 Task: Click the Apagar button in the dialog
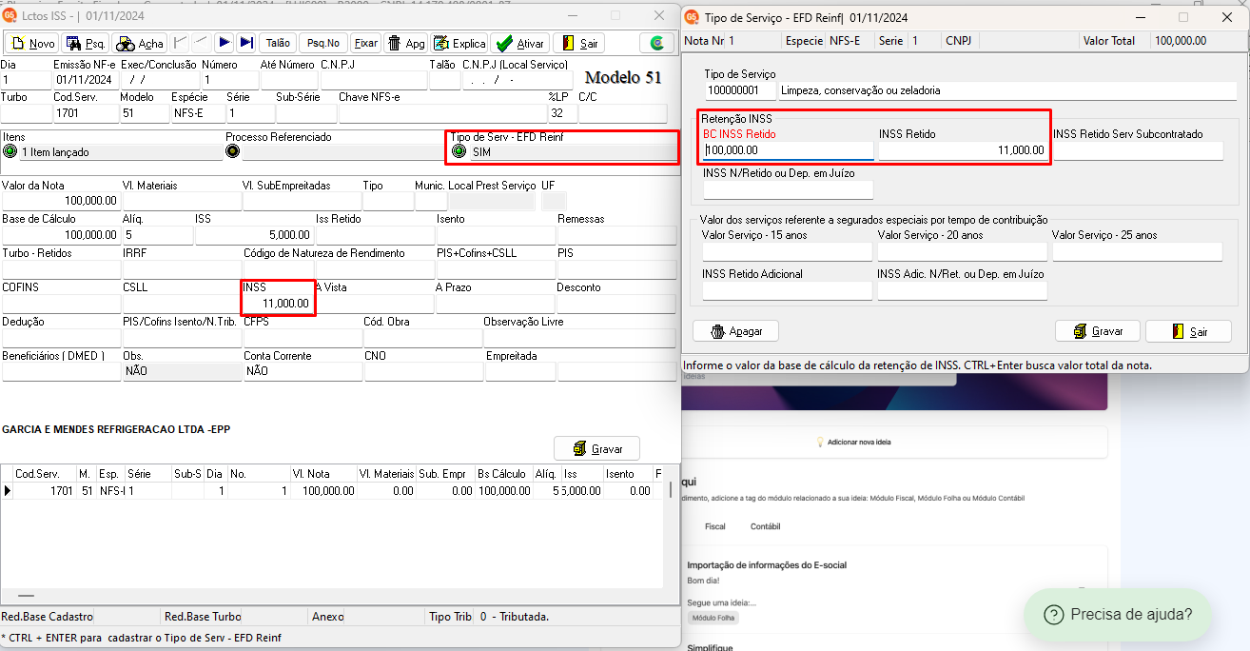coord(735,331)
